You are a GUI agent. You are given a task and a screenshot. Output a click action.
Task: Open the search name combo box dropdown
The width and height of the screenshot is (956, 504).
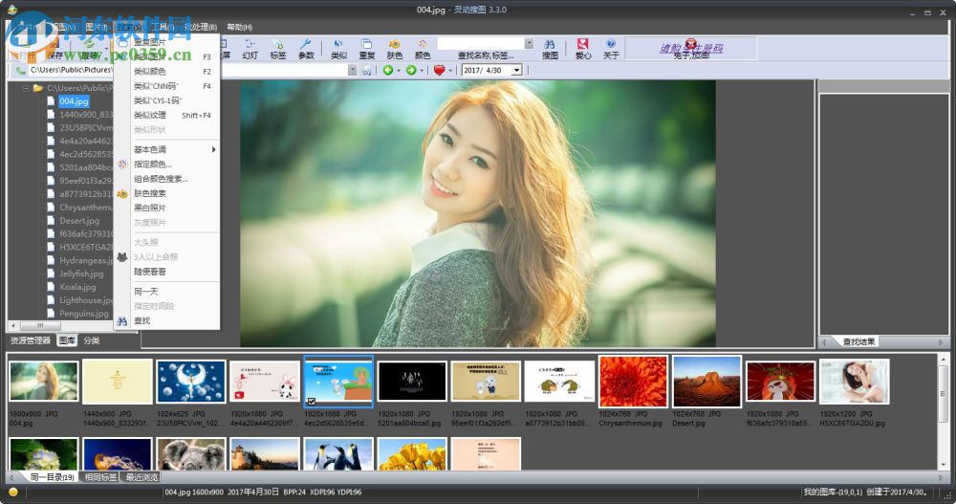529,43
